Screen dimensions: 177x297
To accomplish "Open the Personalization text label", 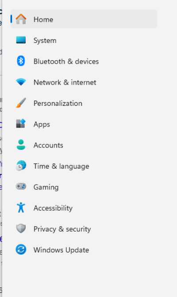I will tap(58, 104).
